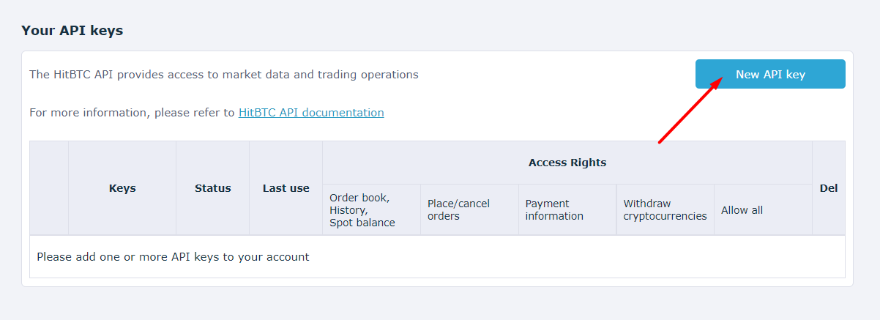Click the Del column header
The width and height of the screenshot is (880, 320).
coord(828,188)
